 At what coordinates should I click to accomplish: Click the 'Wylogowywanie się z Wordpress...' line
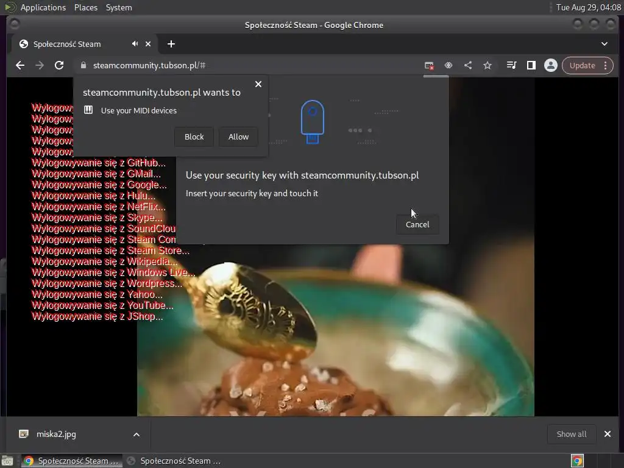107,284
